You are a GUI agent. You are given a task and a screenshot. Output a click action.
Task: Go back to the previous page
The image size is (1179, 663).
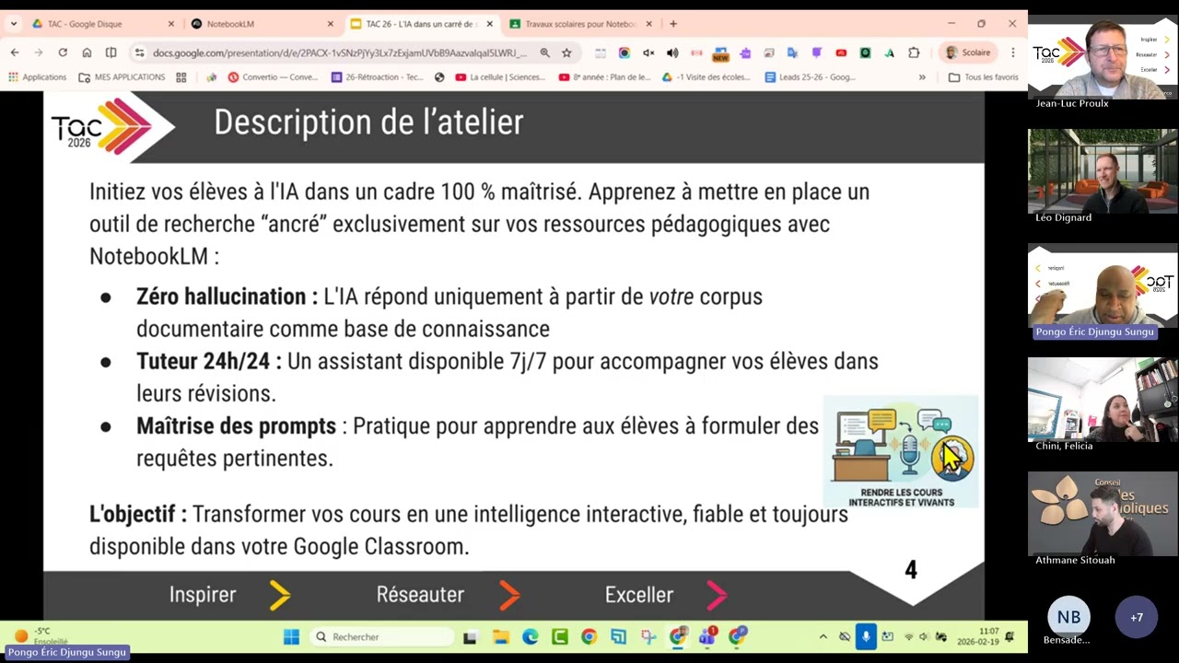(x=15, y=52)
